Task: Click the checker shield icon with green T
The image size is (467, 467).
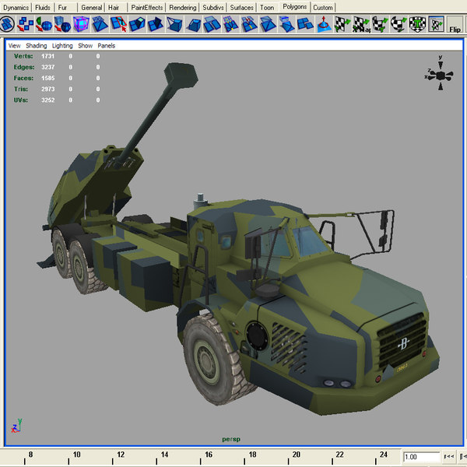Action: point(417,24)
